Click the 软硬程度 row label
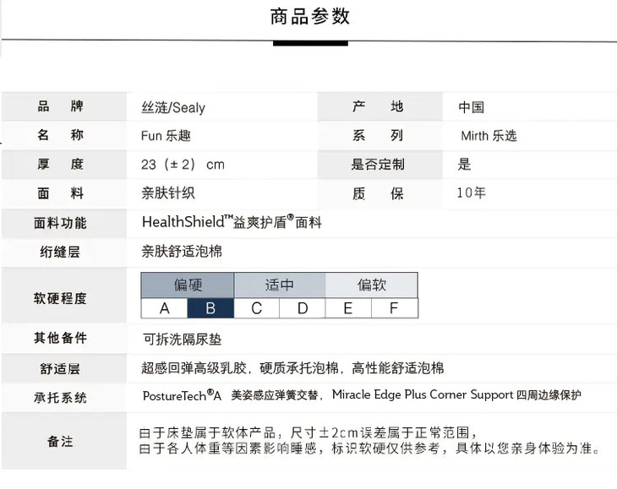This screenshot has width=617, height=489. pos(60,298)
